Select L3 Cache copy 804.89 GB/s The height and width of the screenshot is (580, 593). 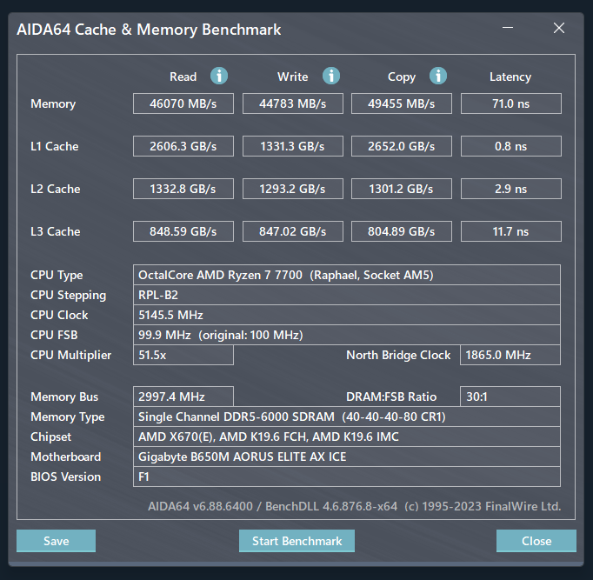401,231
